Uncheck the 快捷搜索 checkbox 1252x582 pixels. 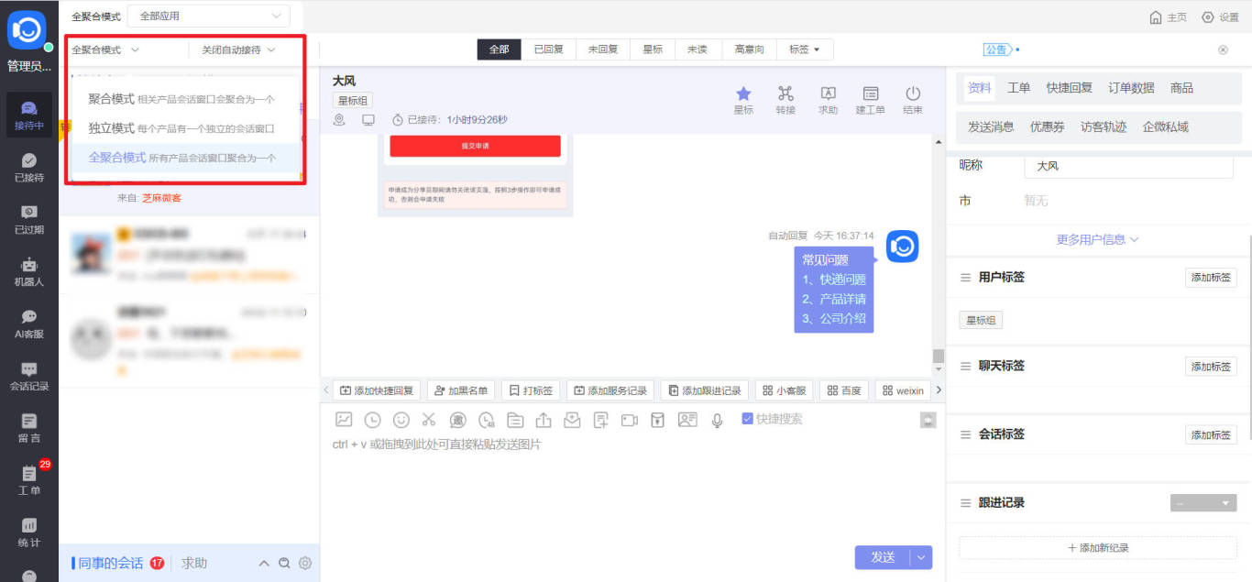click(x=746, y=420)
